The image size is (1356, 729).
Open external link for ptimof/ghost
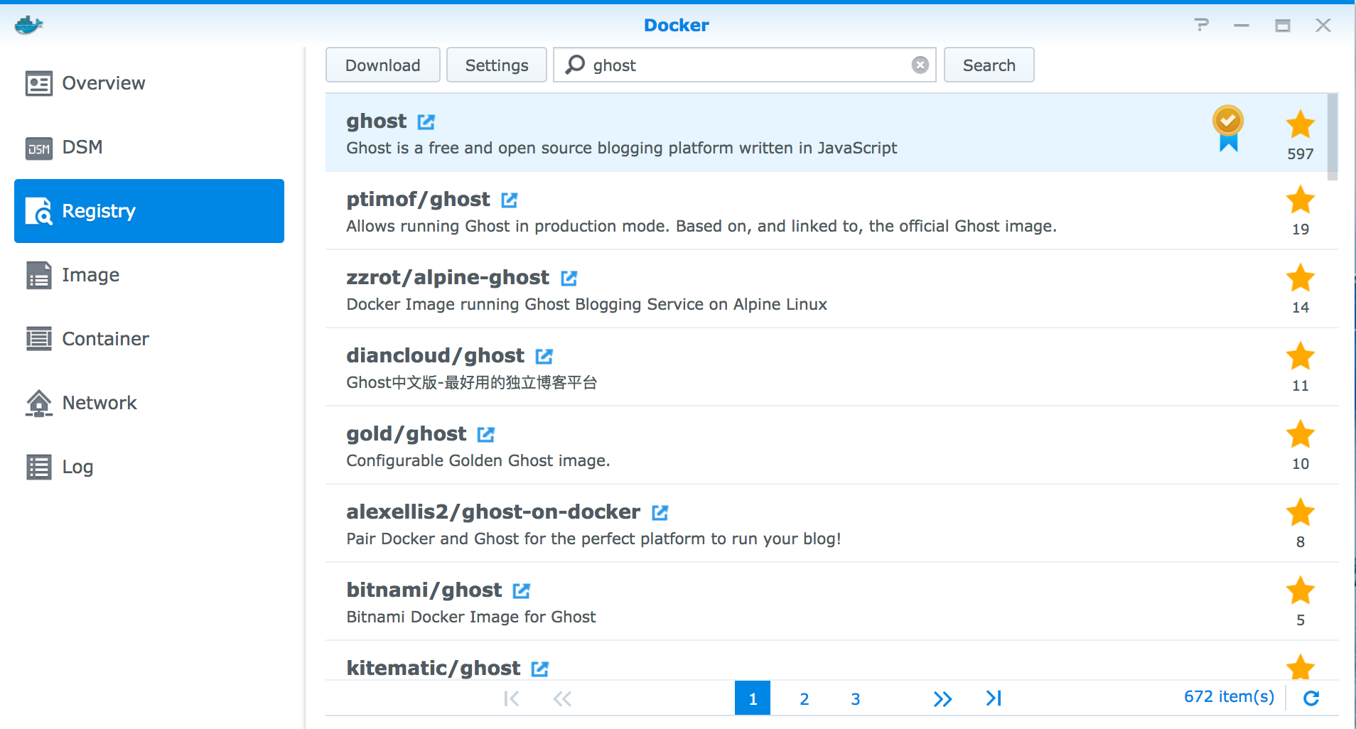(509, 200)
